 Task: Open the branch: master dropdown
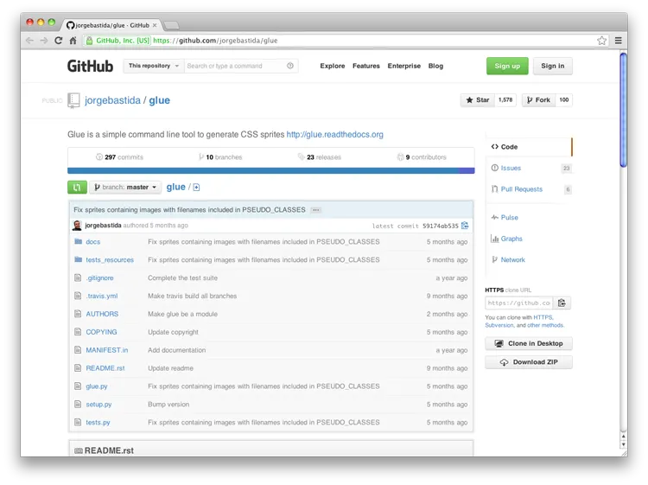[125, 188]
